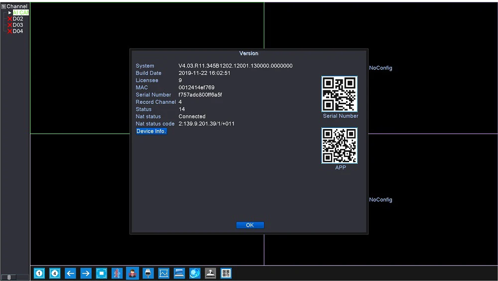
Task: Switch to single-channel view icon
Action: [39, 273]
